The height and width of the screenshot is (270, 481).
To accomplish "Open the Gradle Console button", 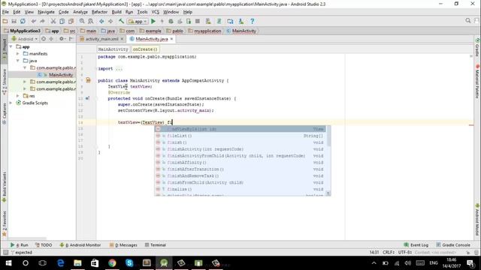I will tap(453, 245).
